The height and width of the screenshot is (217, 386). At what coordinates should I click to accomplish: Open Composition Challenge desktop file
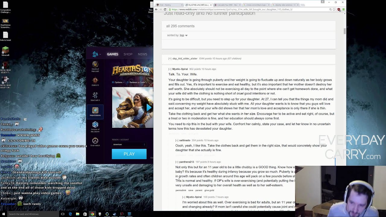tap(5, 8)
